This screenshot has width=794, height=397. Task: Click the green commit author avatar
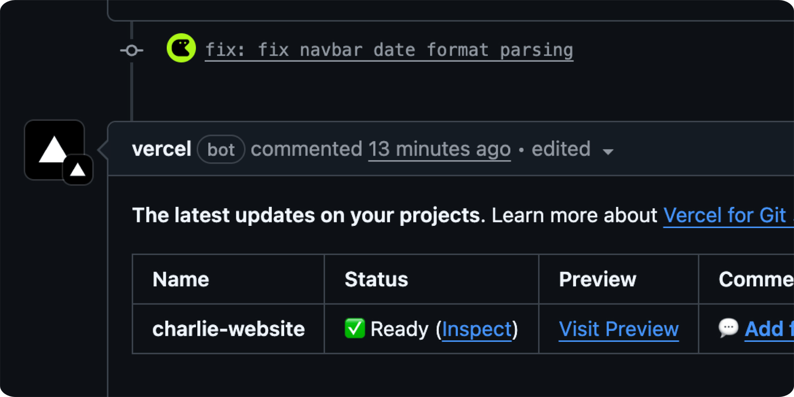click(181, 48)
